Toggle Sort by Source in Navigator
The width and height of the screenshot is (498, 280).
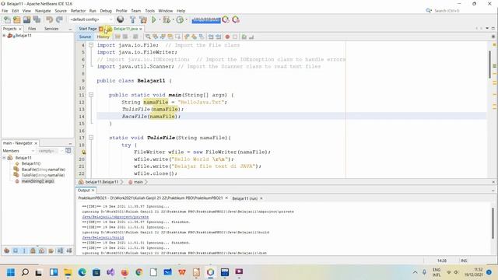[69, 250]
